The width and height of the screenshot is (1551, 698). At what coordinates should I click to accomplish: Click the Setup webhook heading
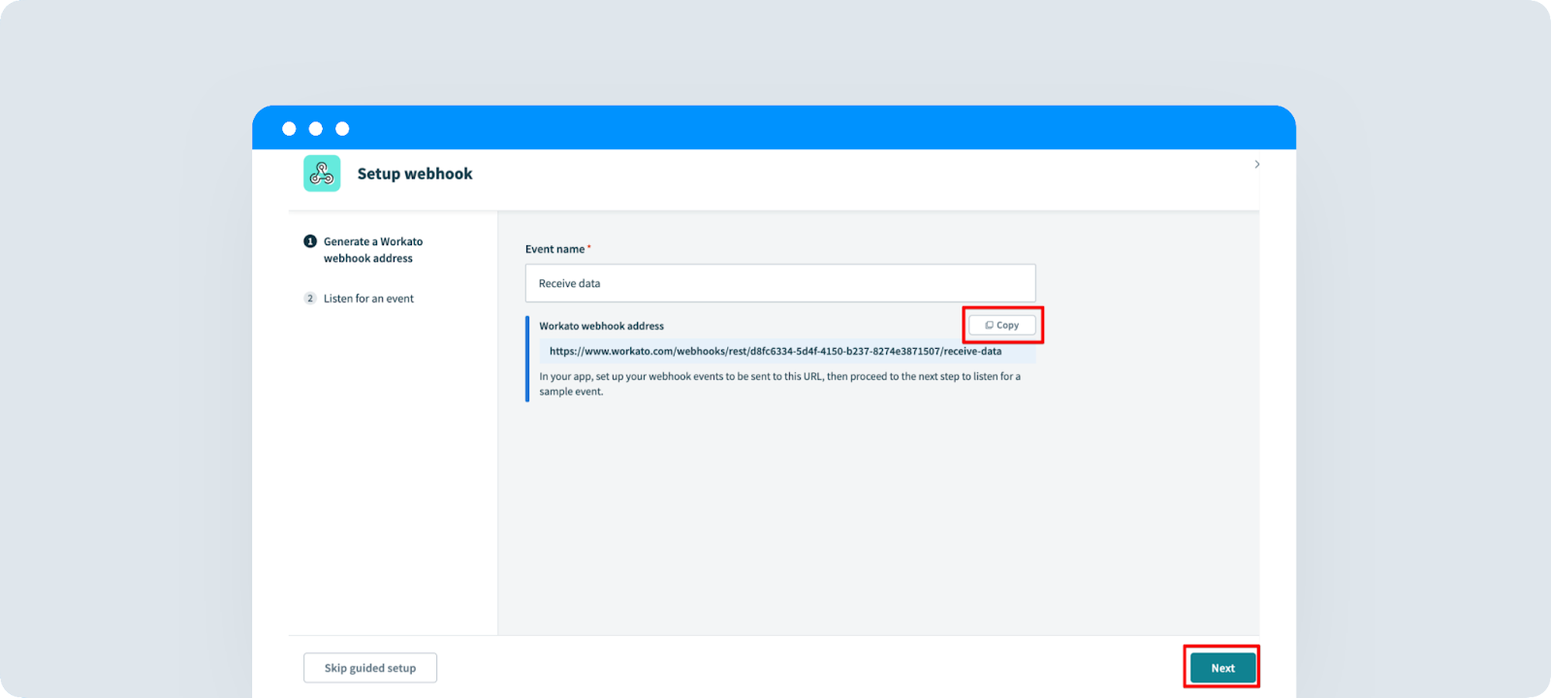(x=415, y=174)
